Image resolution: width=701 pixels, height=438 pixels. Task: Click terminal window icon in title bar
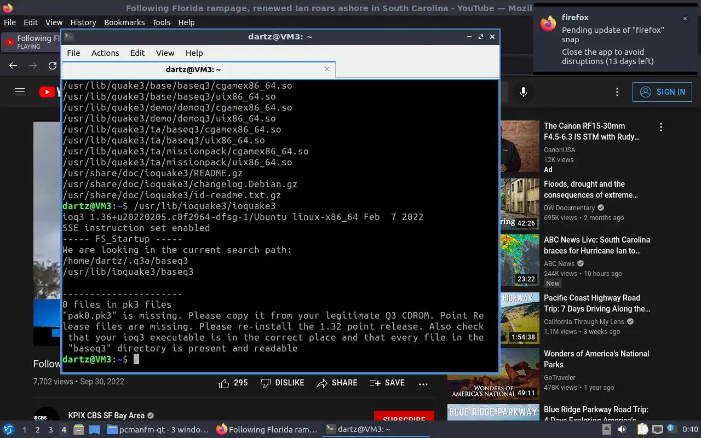click(x=68, y=37)
